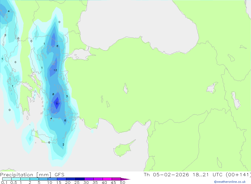Click the legend label "35"
Viewport: 251px width, 184px height.
(95, 182)
